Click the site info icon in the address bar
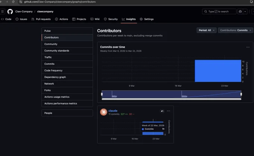 click(21, 2)
